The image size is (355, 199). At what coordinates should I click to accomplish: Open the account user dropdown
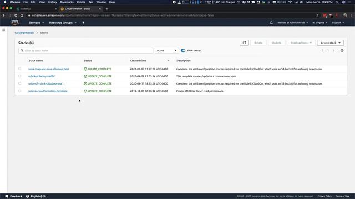point(292,23)
